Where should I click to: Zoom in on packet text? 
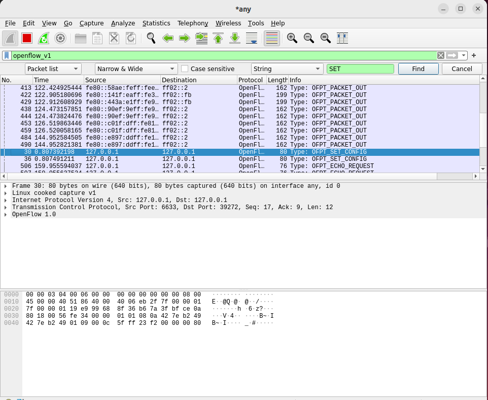click(x=292, y=38)
